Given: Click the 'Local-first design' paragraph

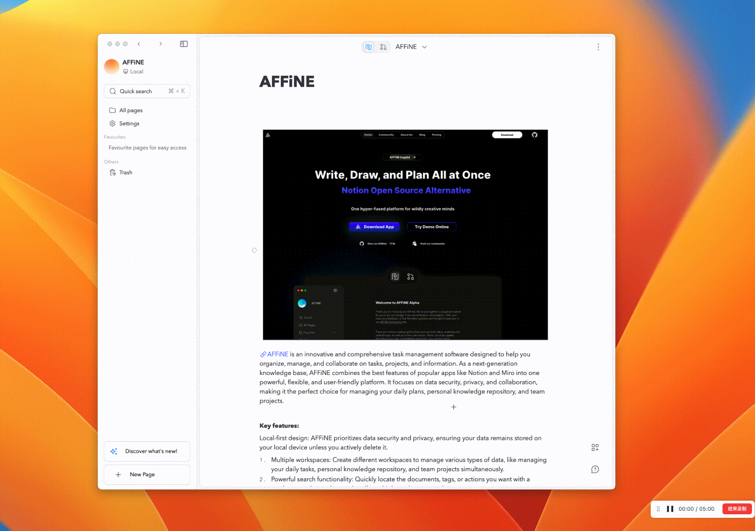Looking at the screenshot, I should tap(400, 443).
